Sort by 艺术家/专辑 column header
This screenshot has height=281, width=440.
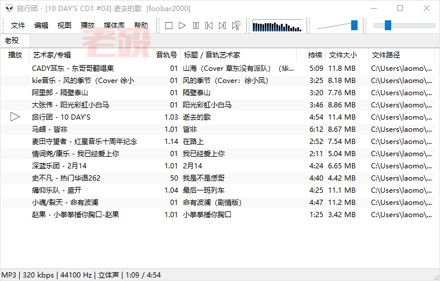(x=88, y=55)
